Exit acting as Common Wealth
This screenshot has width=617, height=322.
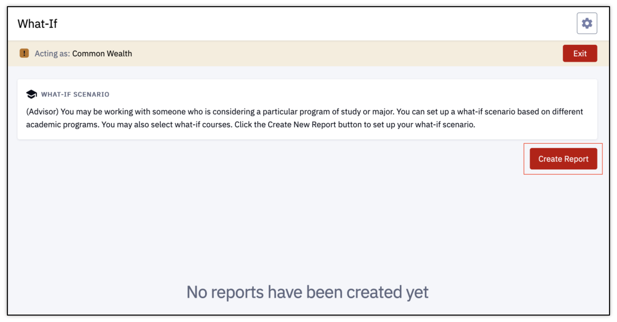579,53
